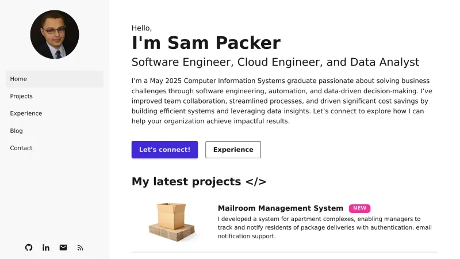Screen dimensions: 460x259
Task: Click the "Hello," greeting text
Action: pos(141,28)
